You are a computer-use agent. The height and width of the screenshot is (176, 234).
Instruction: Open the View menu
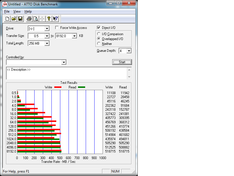[x=17, y=11]
